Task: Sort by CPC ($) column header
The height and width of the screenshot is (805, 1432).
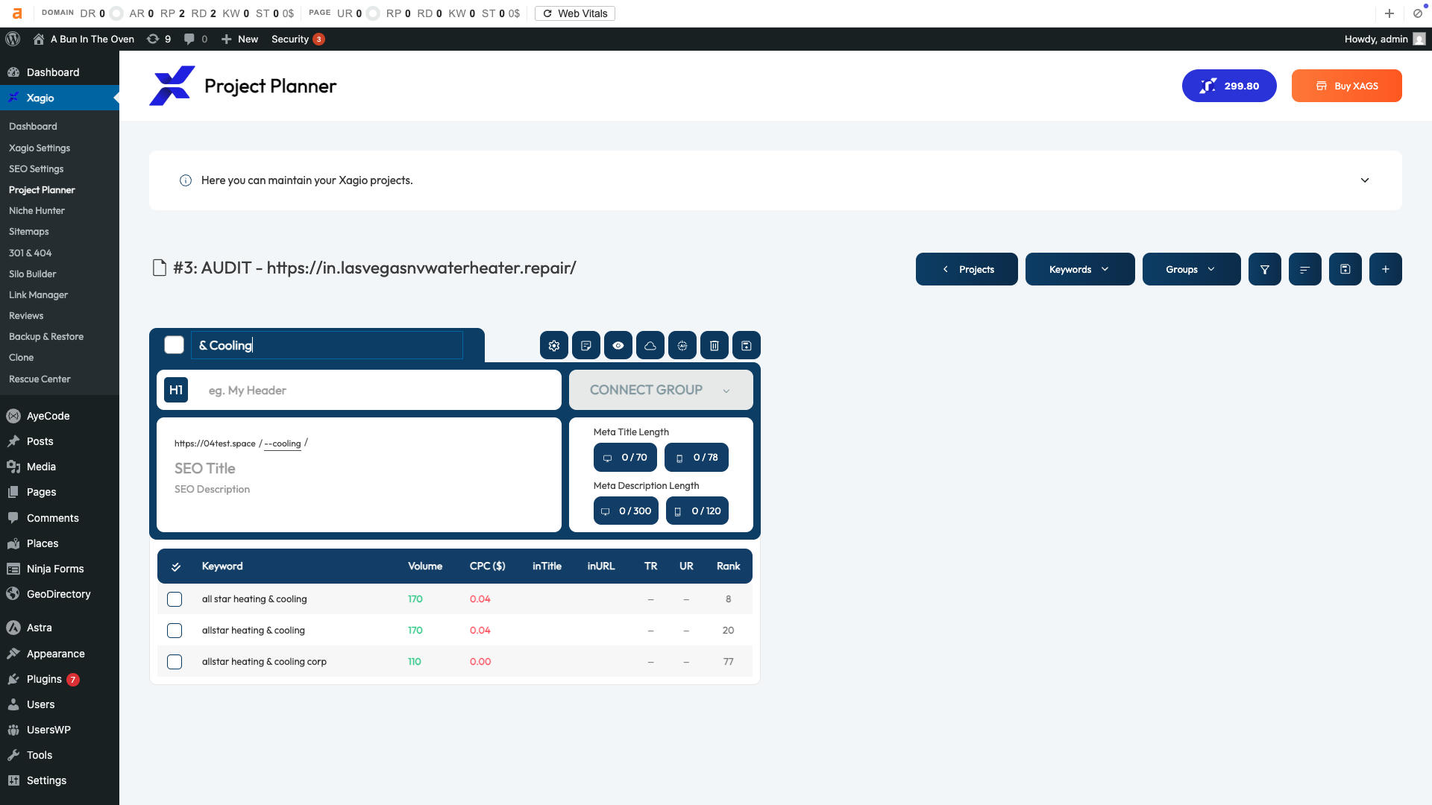Action: (487, 566)
